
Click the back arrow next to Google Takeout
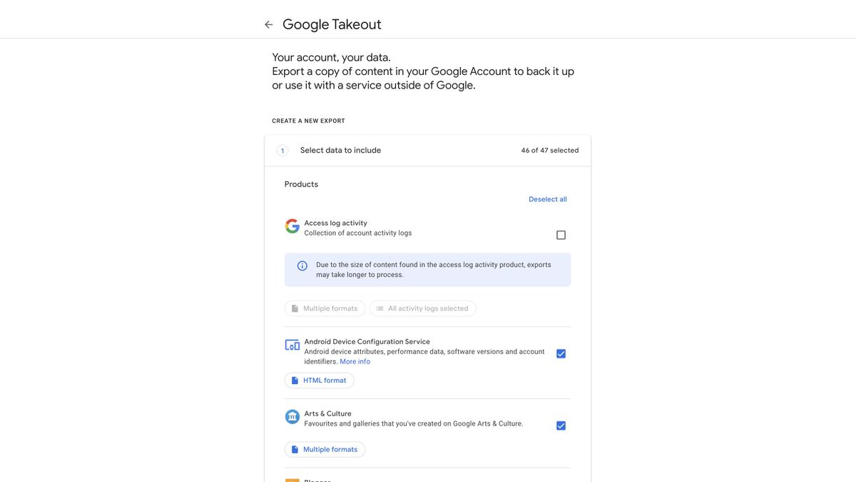[x=267, y=23]
